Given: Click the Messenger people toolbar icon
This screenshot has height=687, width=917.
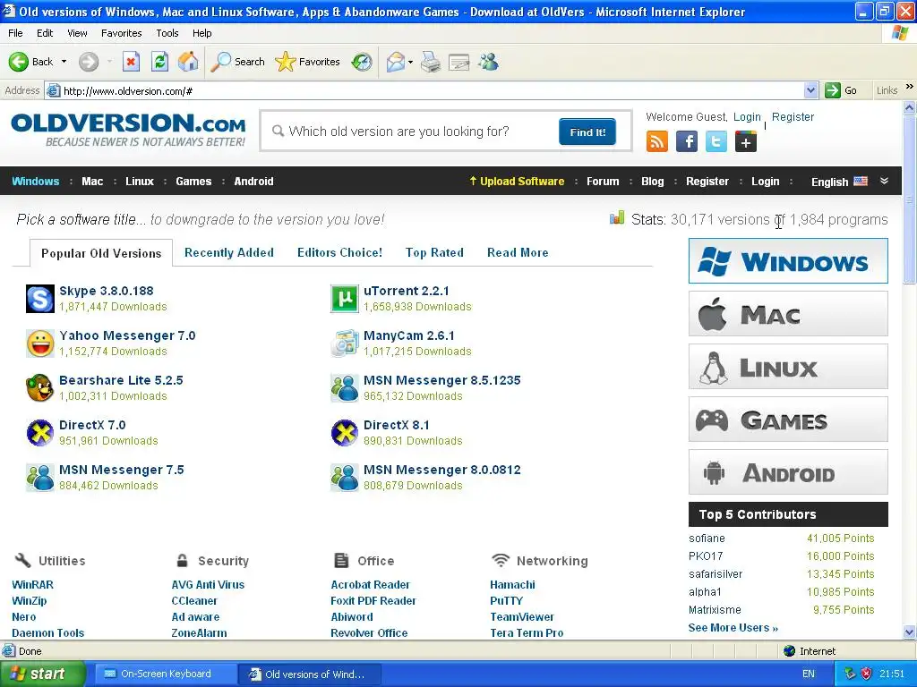Looking at the screenshot, I should (x=488, y=62).
